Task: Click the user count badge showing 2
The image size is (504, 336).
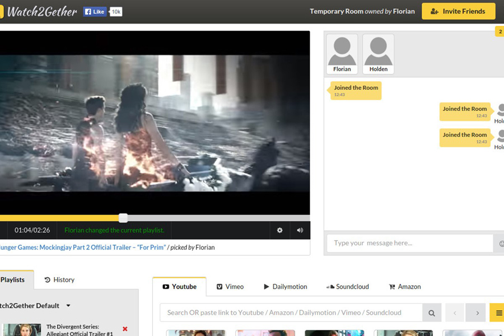Action: click(500, 31)
